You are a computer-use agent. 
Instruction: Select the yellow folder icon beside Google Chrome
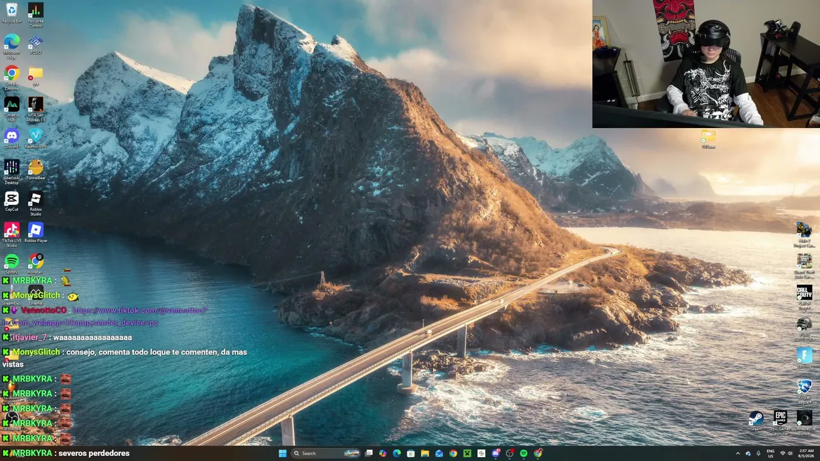(36, 76)
